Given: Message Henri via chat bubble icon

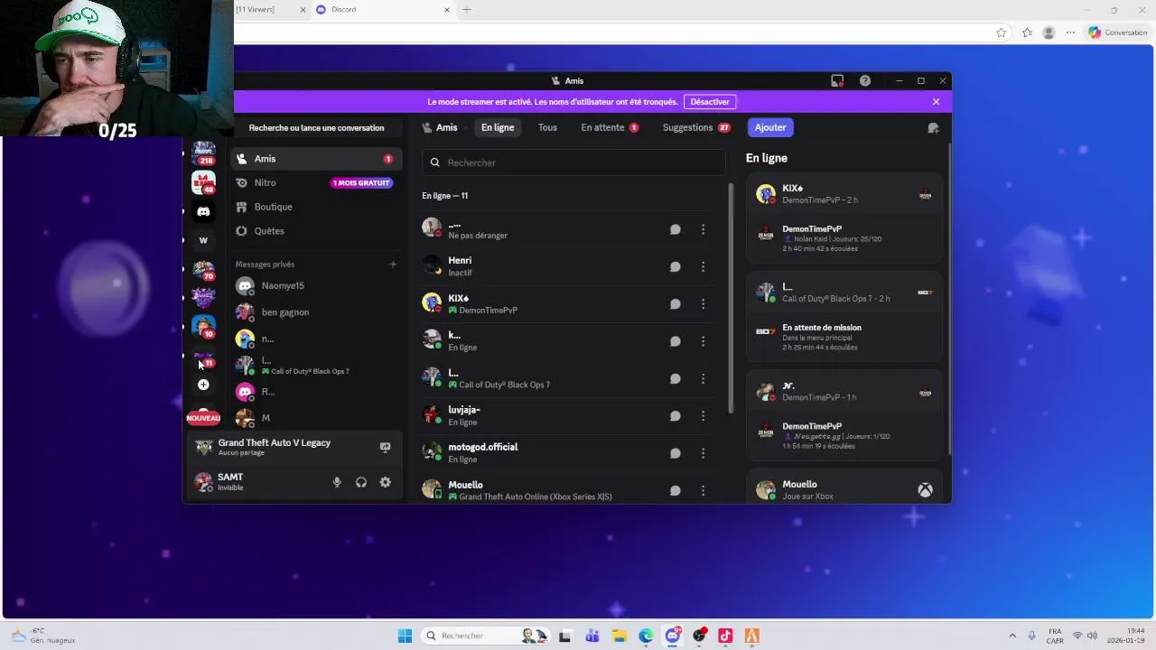Looking at the screenshot, I should (x=675, y=266).
